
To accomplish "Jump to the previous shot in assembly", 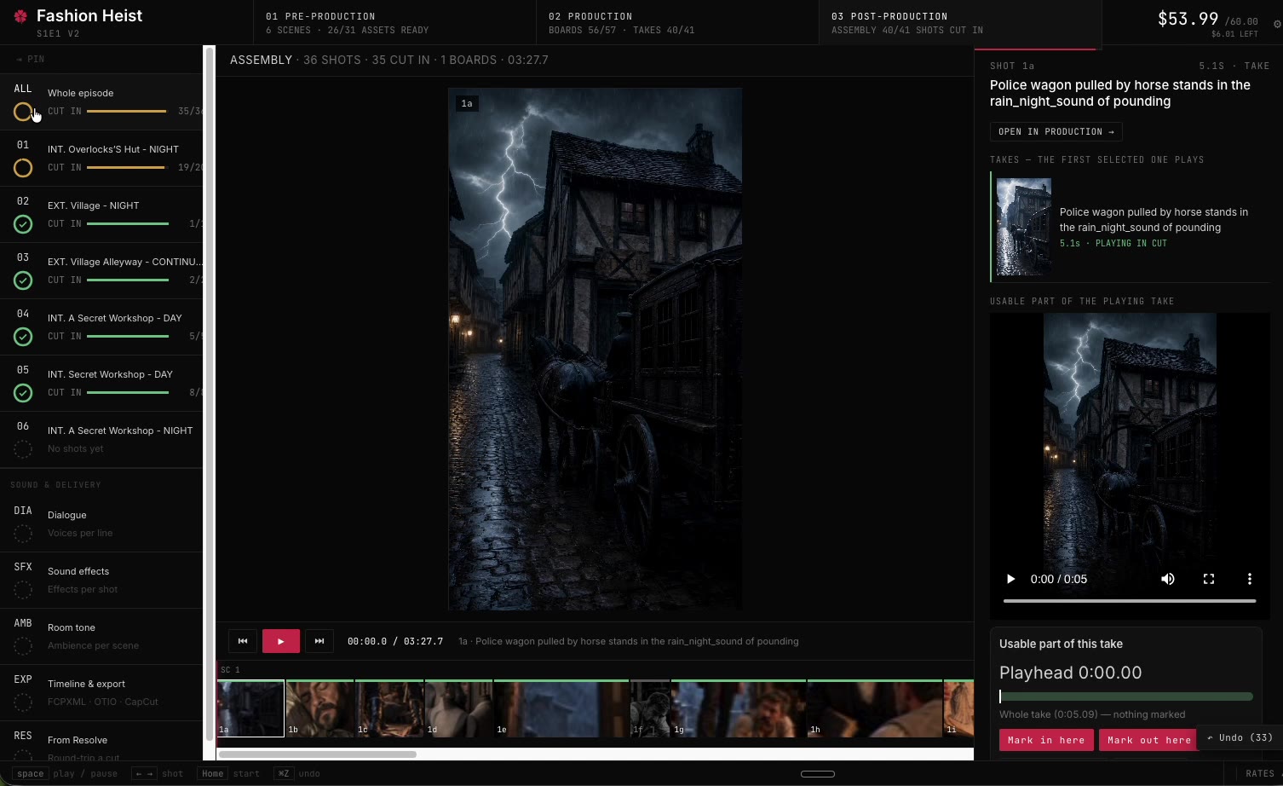I will coord(243,641).
